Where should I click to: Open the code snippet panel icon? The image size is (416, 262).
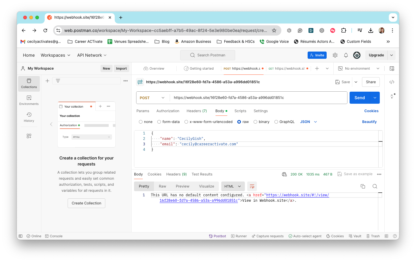tap(392, 82)
